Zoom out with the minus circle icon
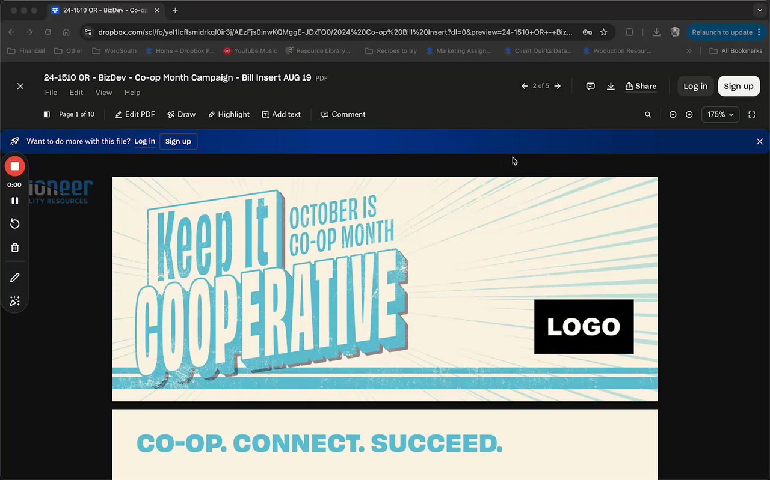Screen dimensions: 770x480 pos(673,114)
